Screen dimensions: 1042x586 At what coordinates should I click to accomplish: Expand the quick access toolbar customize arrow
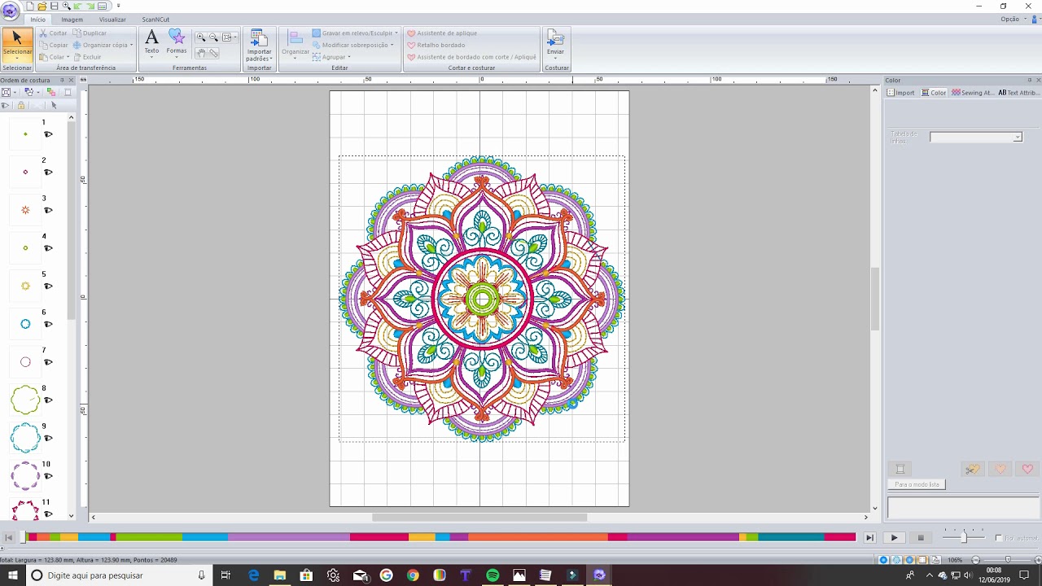tap(118, 6)
